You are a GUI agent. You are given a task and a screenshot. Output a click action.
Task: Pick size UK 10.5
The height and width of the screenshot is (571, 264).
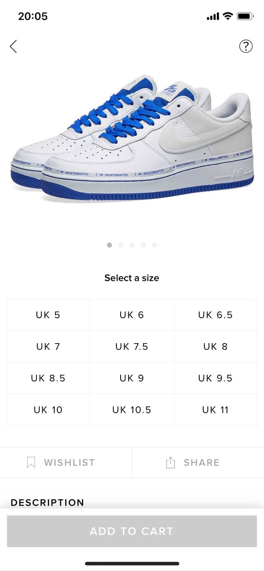(x=132, y=410)
